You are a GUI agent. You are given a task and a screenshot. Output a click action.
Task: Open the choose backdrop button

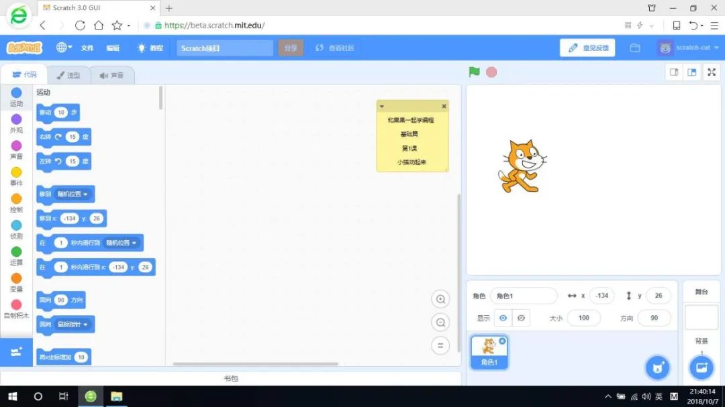click(x=702, y=367)
